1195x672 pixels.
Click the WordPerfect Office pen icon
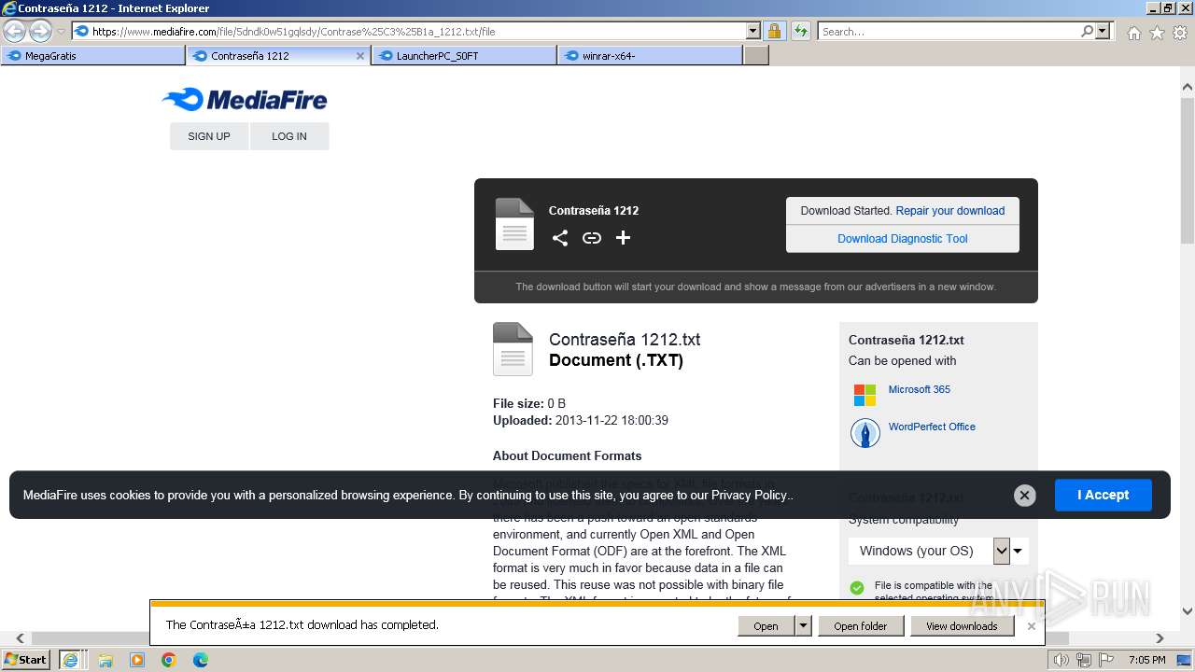[x=865, y=433]
